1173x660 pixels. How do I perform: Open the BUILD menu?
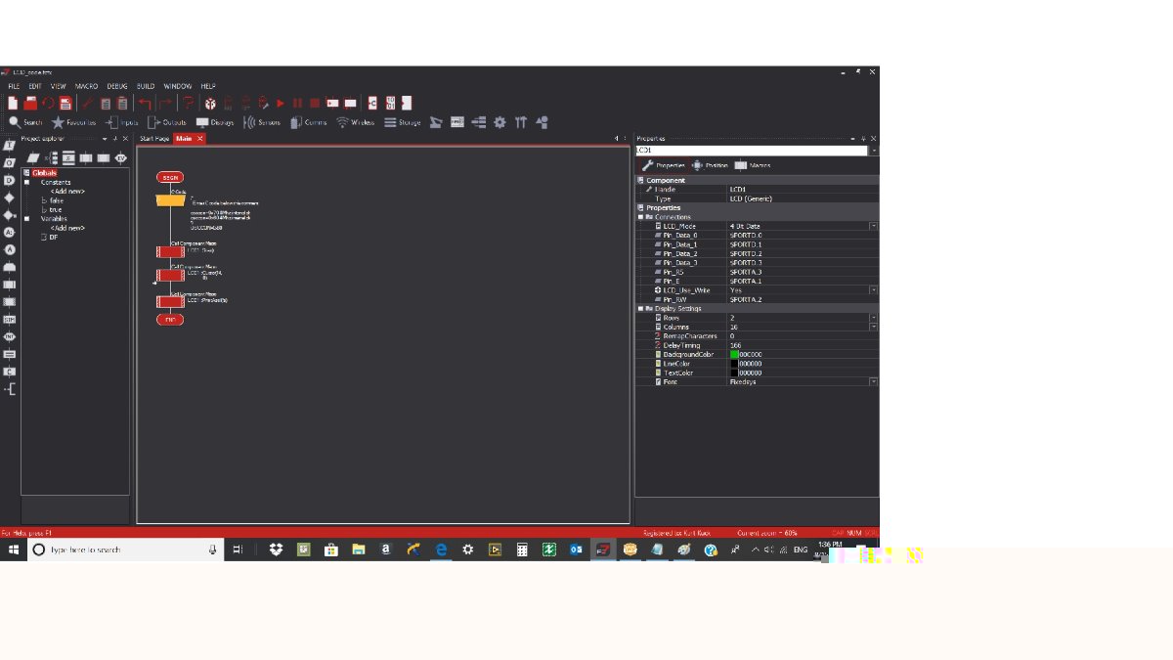146,86
